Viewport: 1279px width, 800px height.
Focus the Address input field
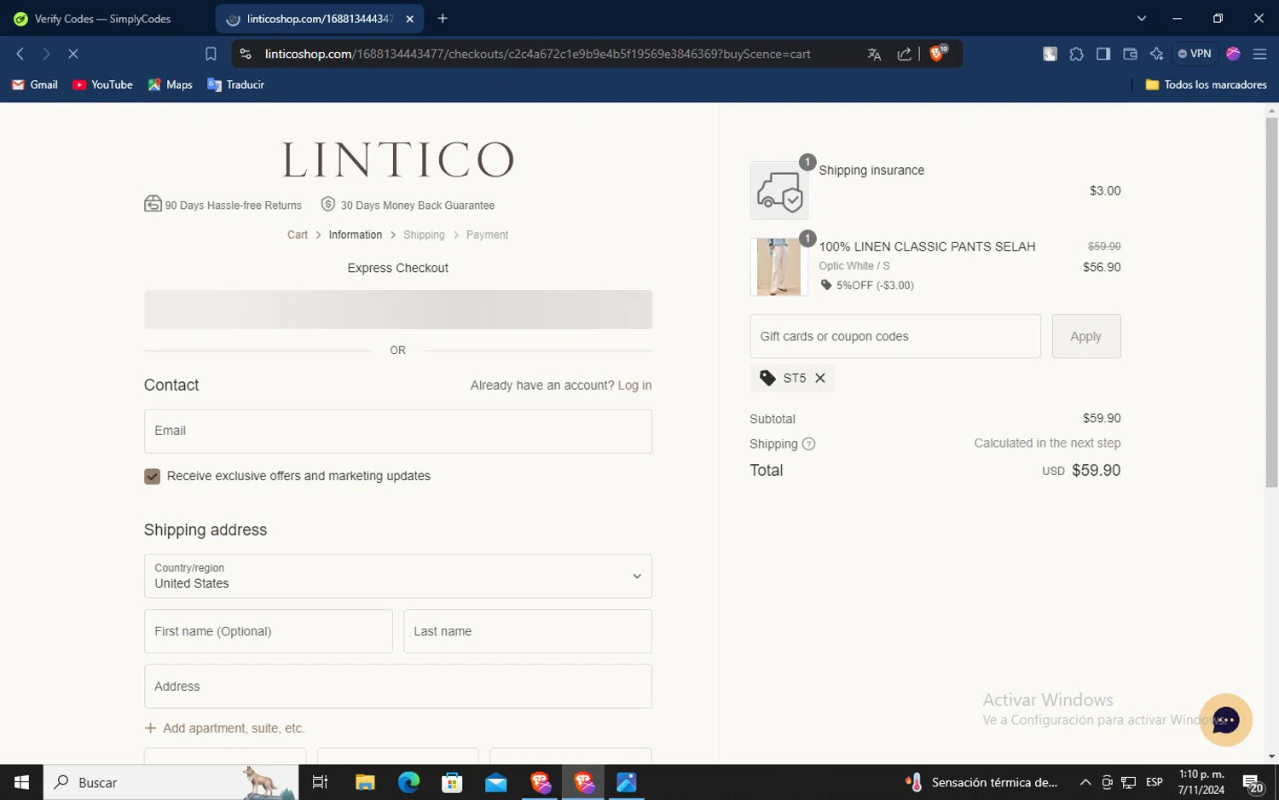pos(398,687)
